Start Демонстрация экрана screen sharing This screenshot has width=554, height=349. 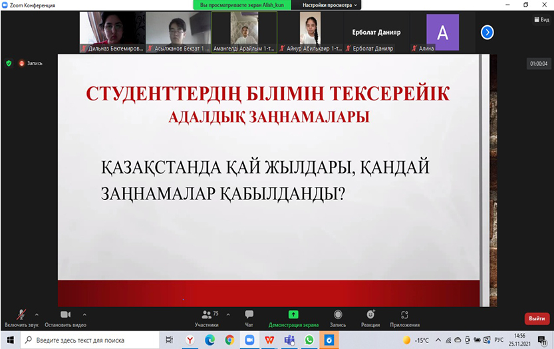[293, 317]
